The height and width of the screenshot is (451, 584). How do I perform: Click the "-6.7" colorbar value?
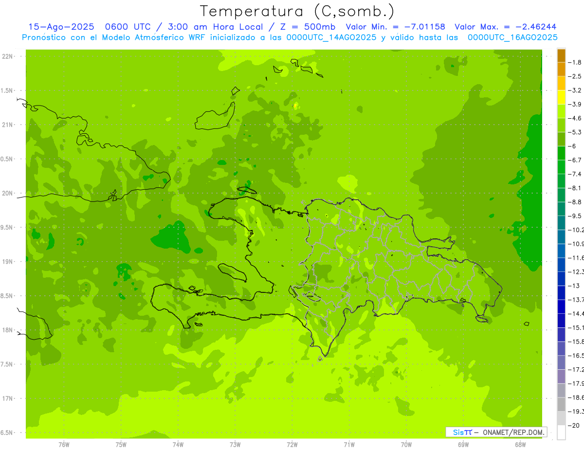click(x=575, y=160)
